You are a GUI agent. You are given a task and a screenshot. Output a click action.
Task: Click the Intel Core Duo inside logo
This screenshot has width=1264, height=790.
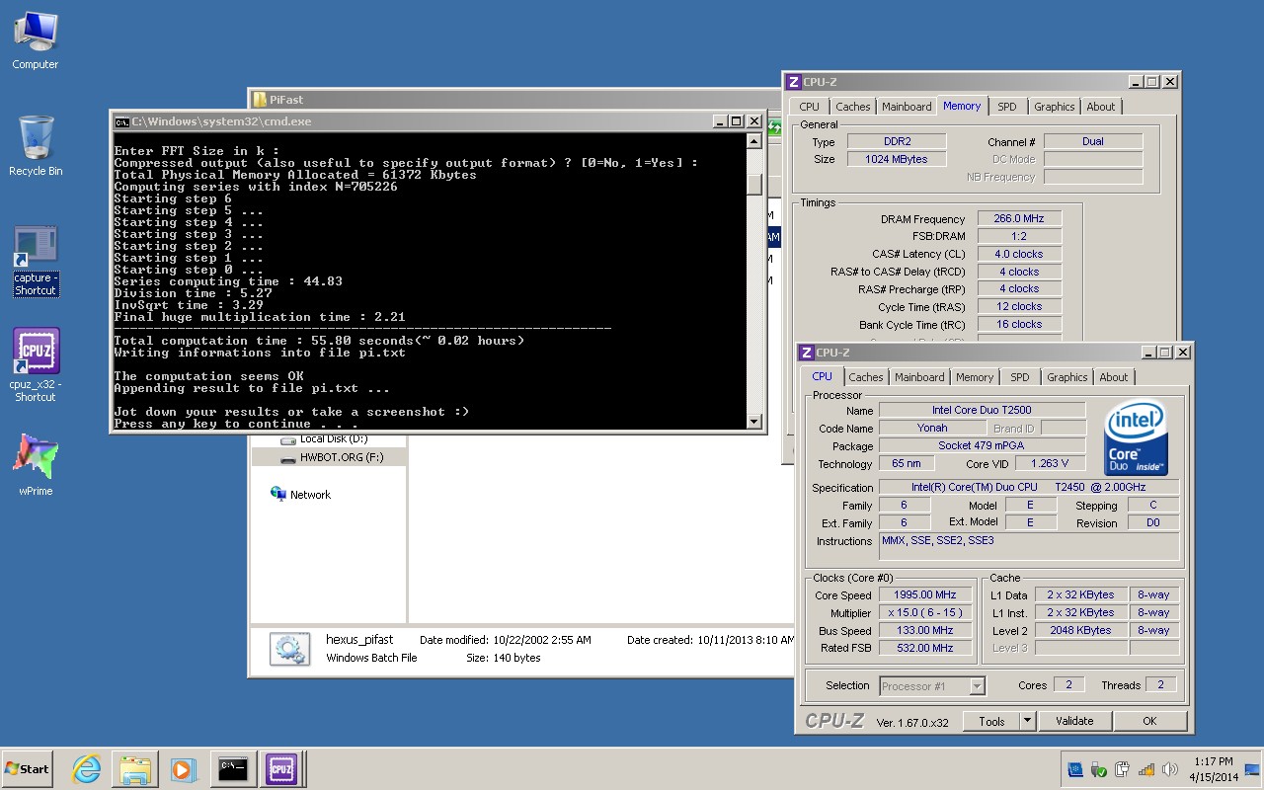click(1136, 437)
